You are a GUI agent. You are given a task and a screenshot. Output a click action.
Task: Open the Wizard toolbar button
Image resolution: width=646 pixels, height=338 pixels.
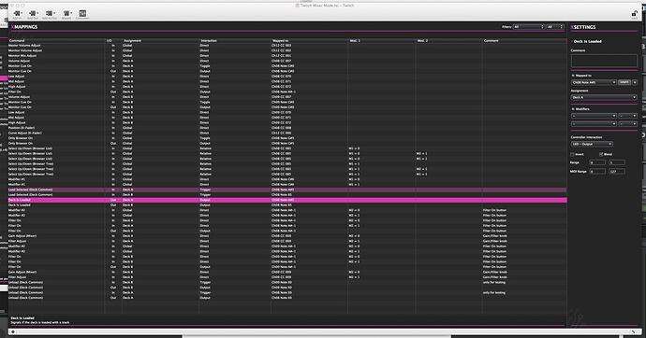click(x=66, y=14)
